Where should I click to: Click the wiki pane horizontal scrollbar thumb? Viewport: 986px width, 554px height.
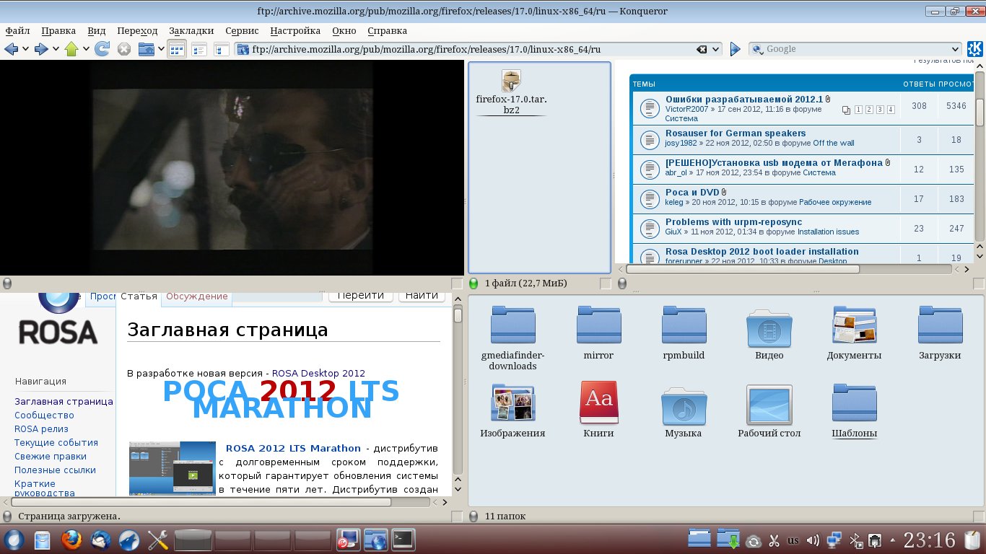pos(201,502)
